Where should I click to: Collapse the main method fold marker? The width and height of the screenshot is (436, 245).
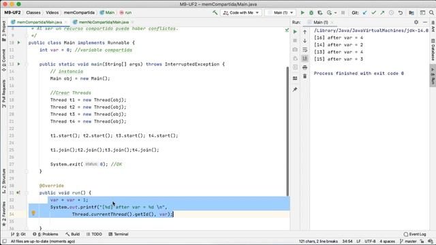27,64
